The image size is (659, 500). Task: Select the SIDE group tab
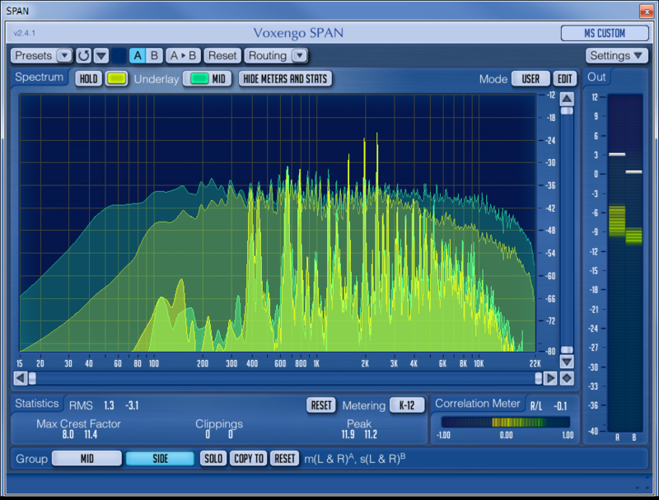pos(160,459)
